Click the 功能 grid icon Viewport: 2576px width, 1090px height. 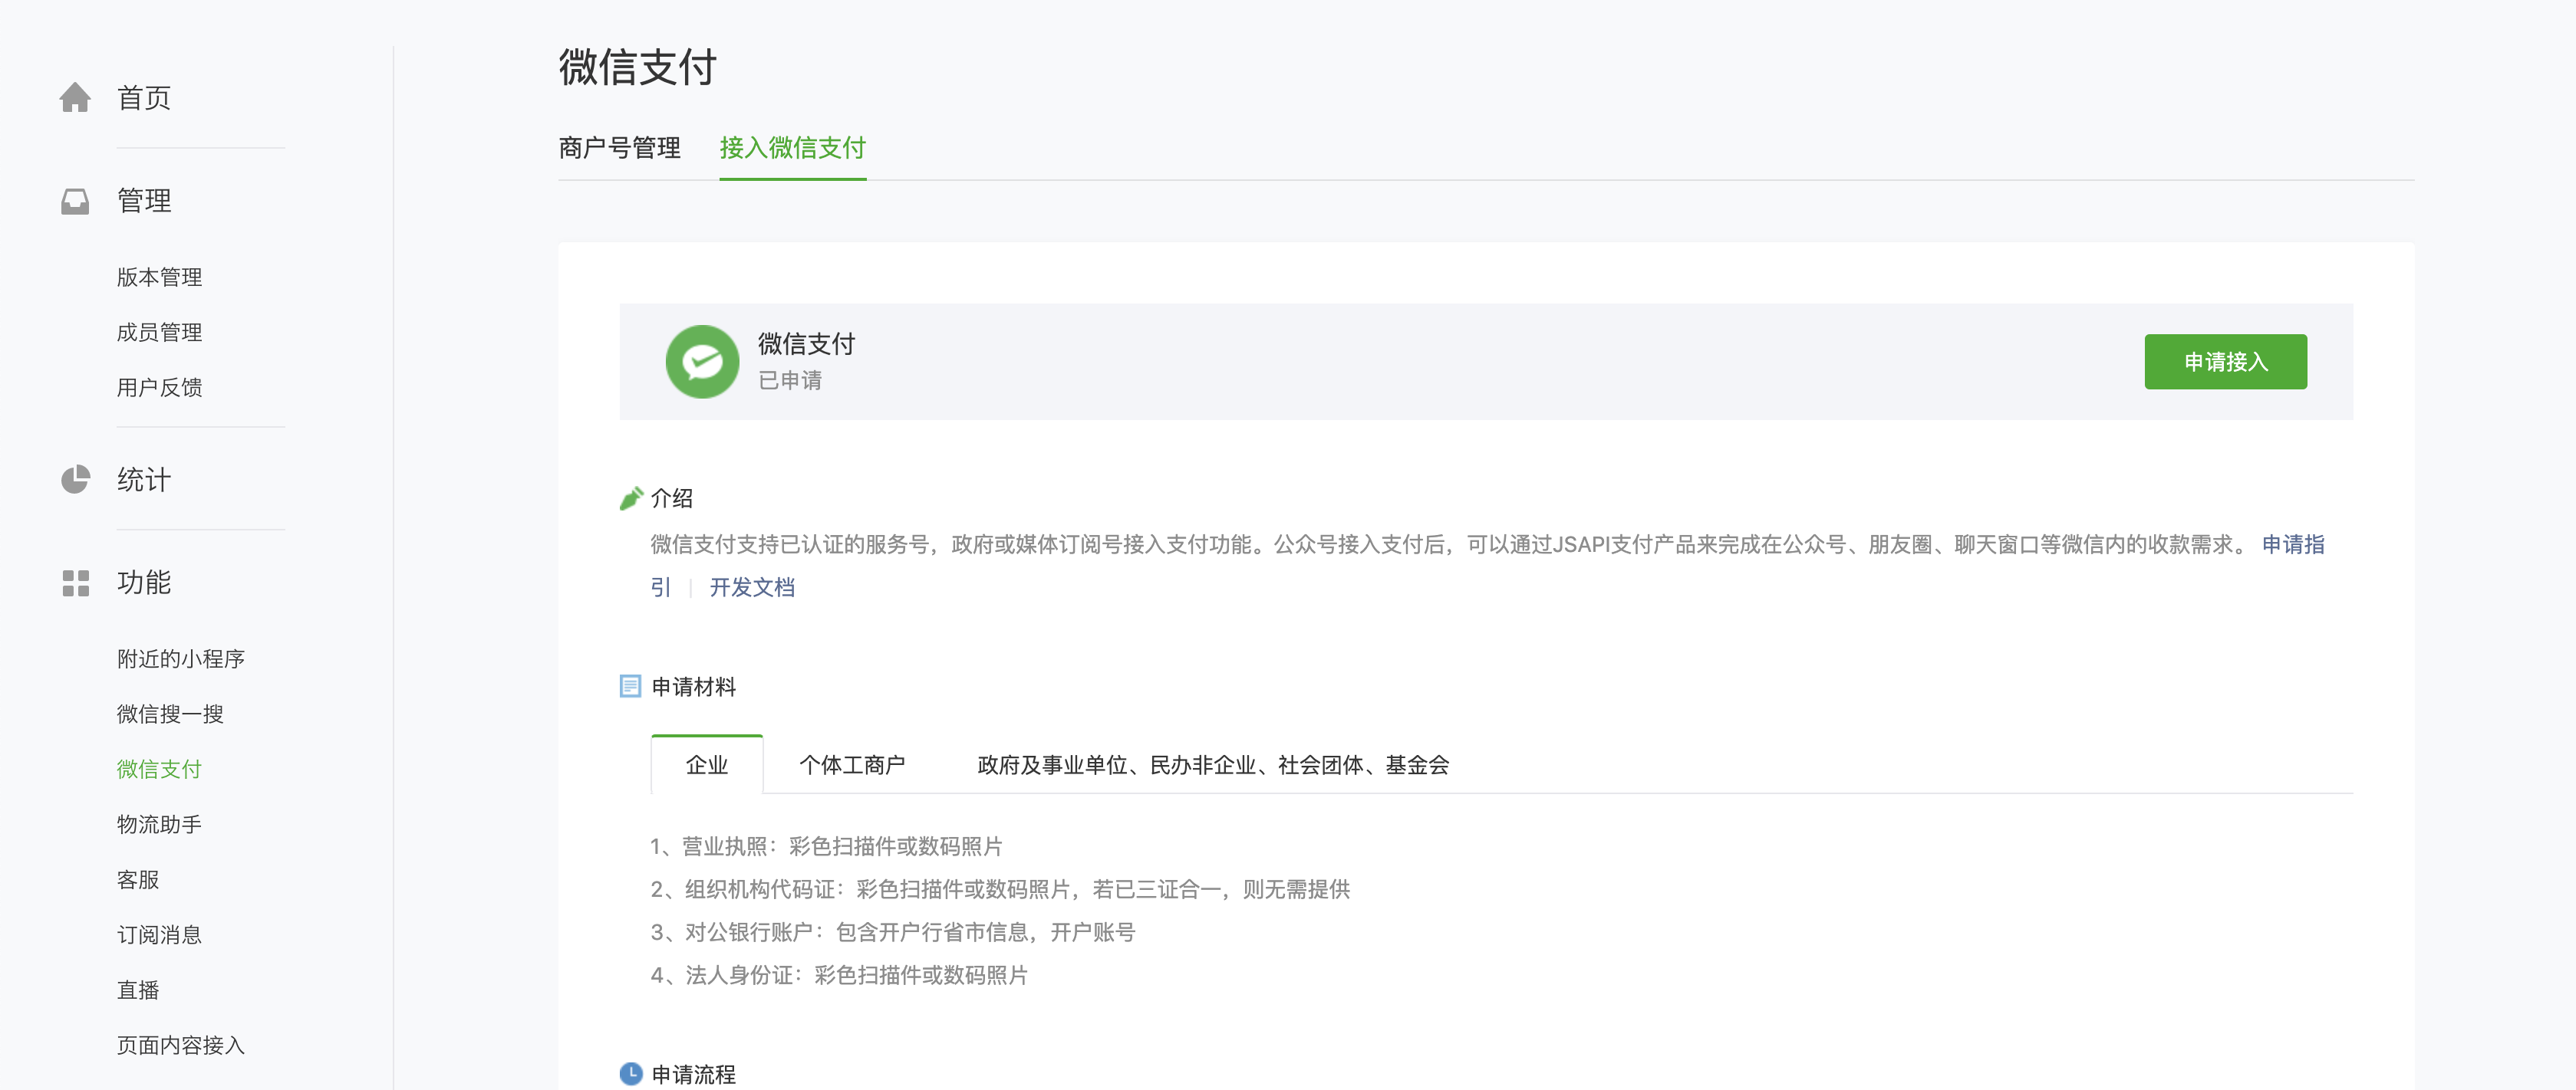[x=75, y=583]
